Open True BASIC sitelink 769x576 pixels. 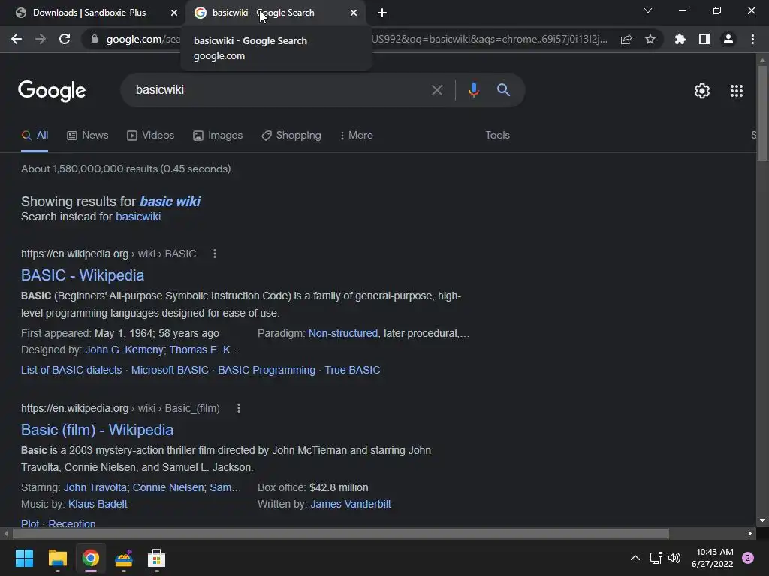pos(352,370)
